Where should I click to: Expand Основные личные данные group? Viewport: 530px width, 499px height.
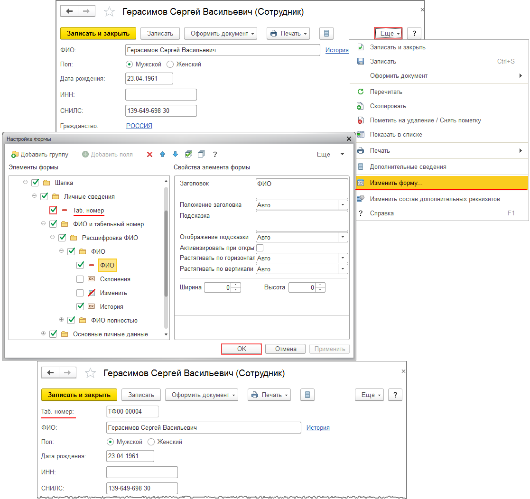point(43,333)
